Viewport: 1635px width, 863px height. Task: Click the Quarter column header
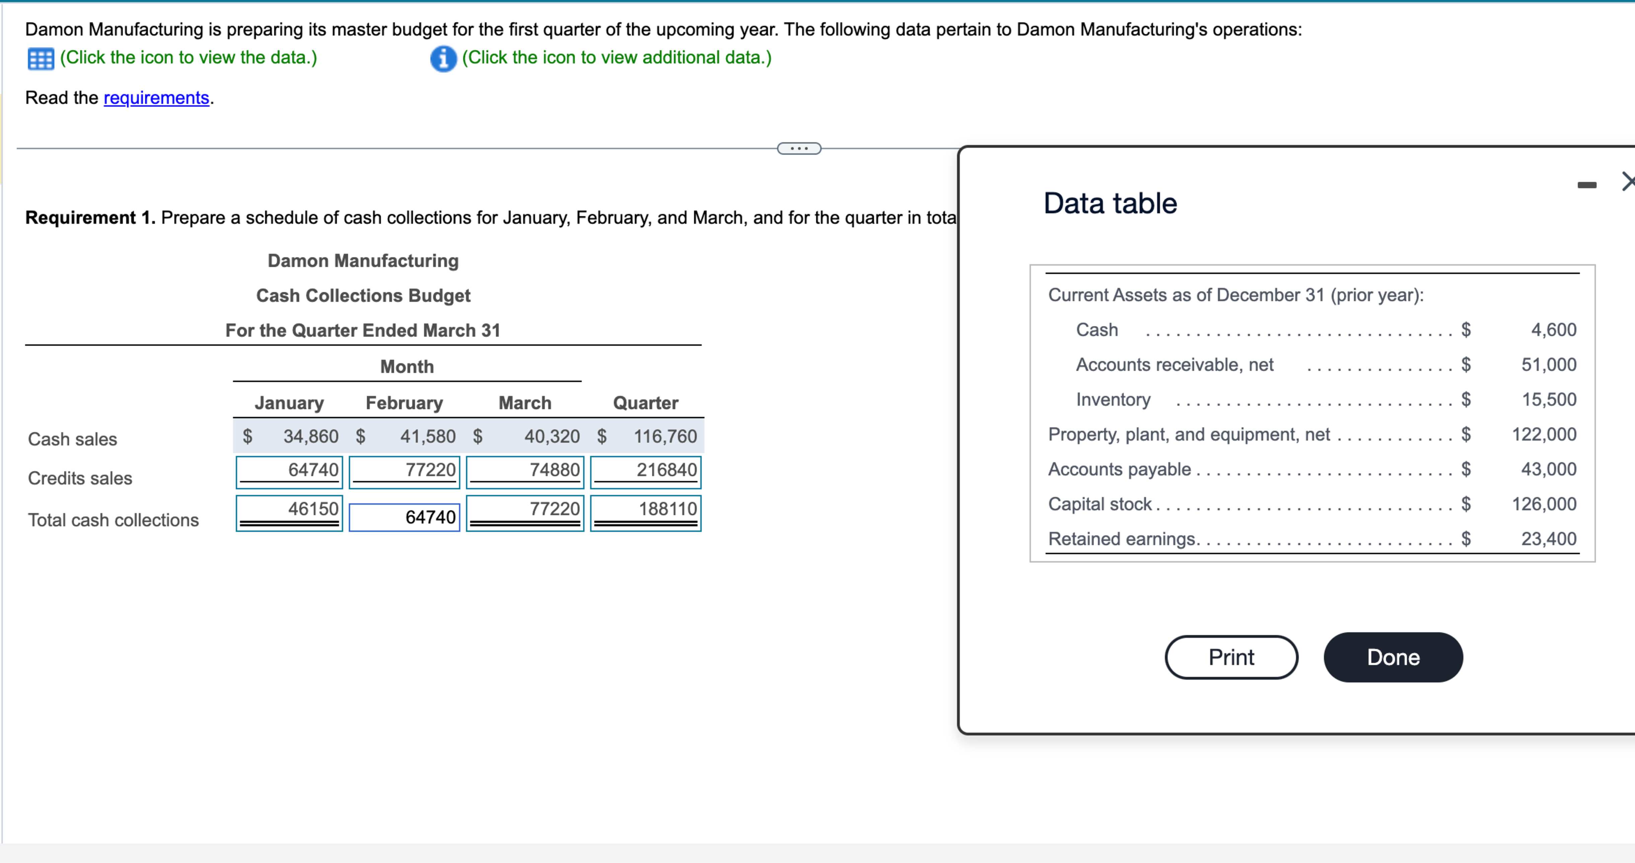[x=646, y=403]
